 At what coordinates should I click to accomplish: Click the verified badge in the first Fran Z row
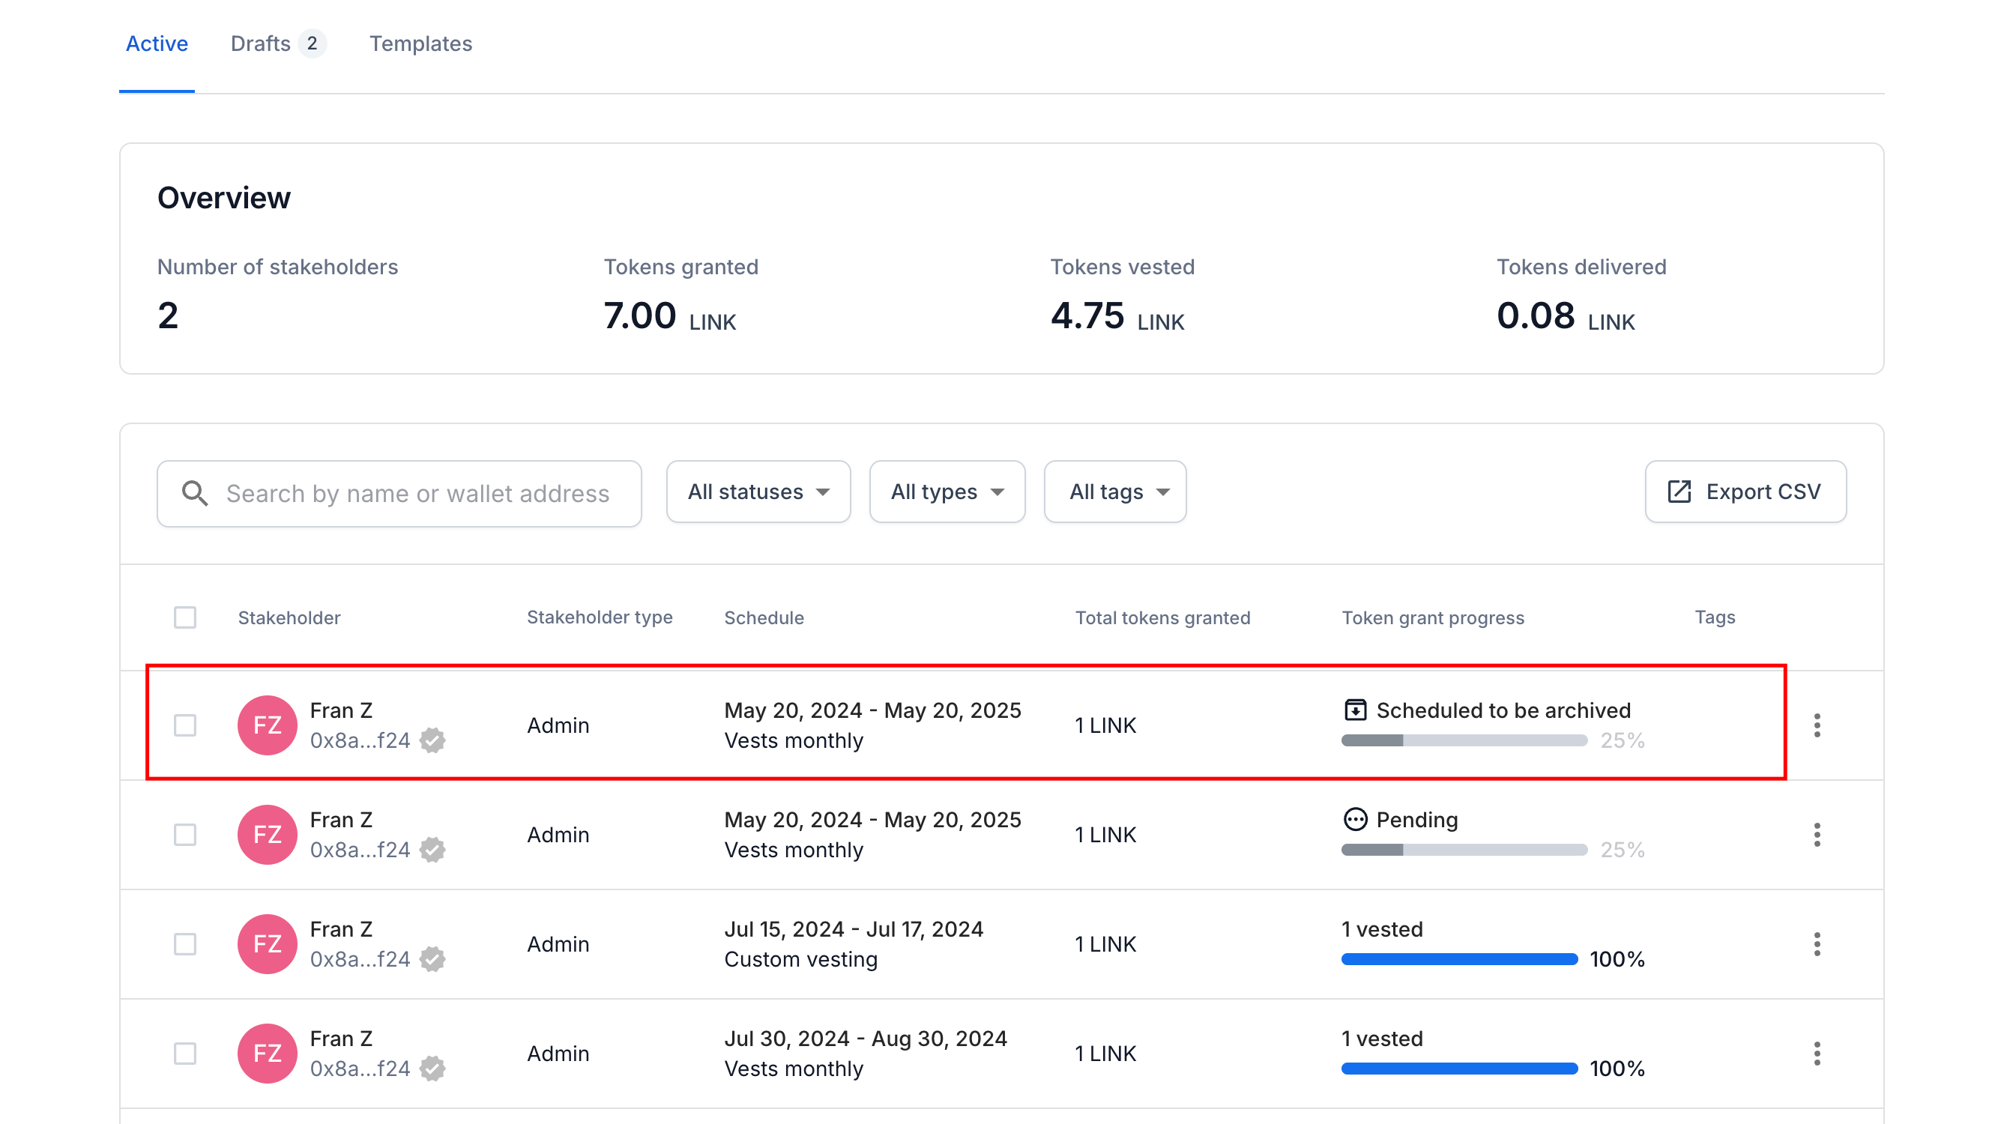point(432,740)
